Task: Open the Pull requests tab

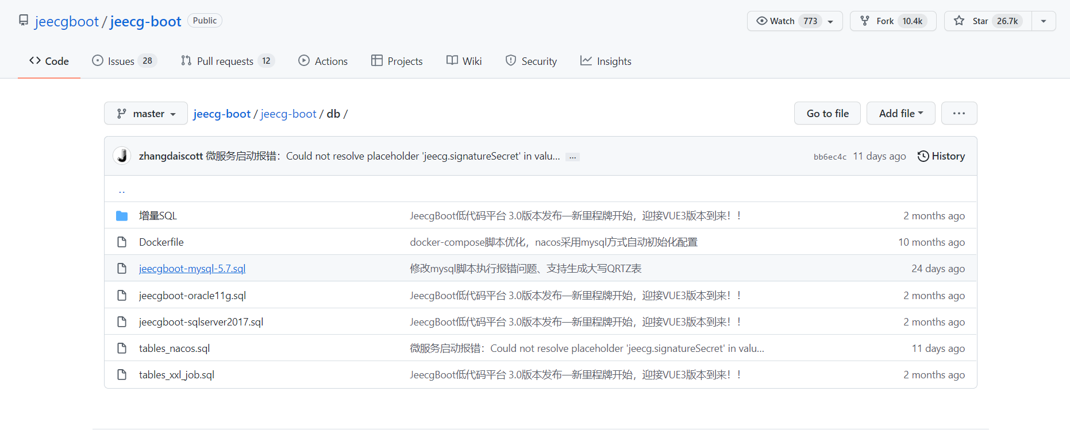Action: (228, 61)
